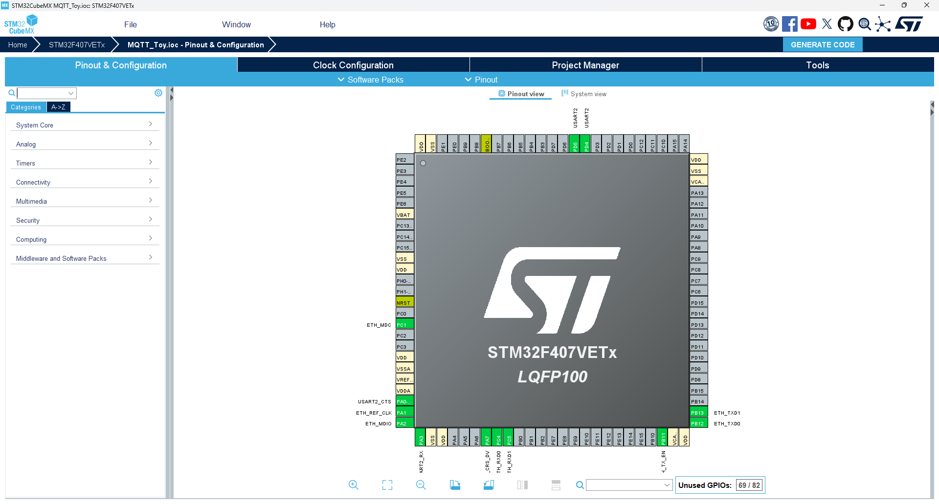The width and height of the screenshot is (939, 504).
Task: Switch to Tools tab
Action: (x=818, y=65)
